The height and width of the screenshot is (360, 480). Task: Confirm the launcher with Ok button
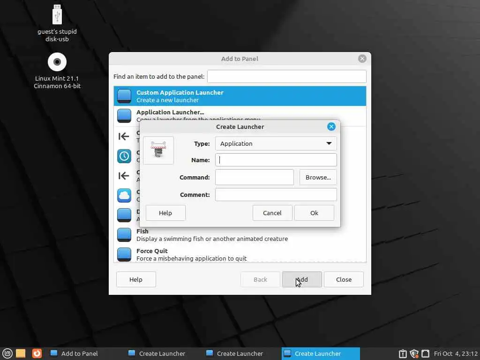pyautogui.click(x=314, y=213)
